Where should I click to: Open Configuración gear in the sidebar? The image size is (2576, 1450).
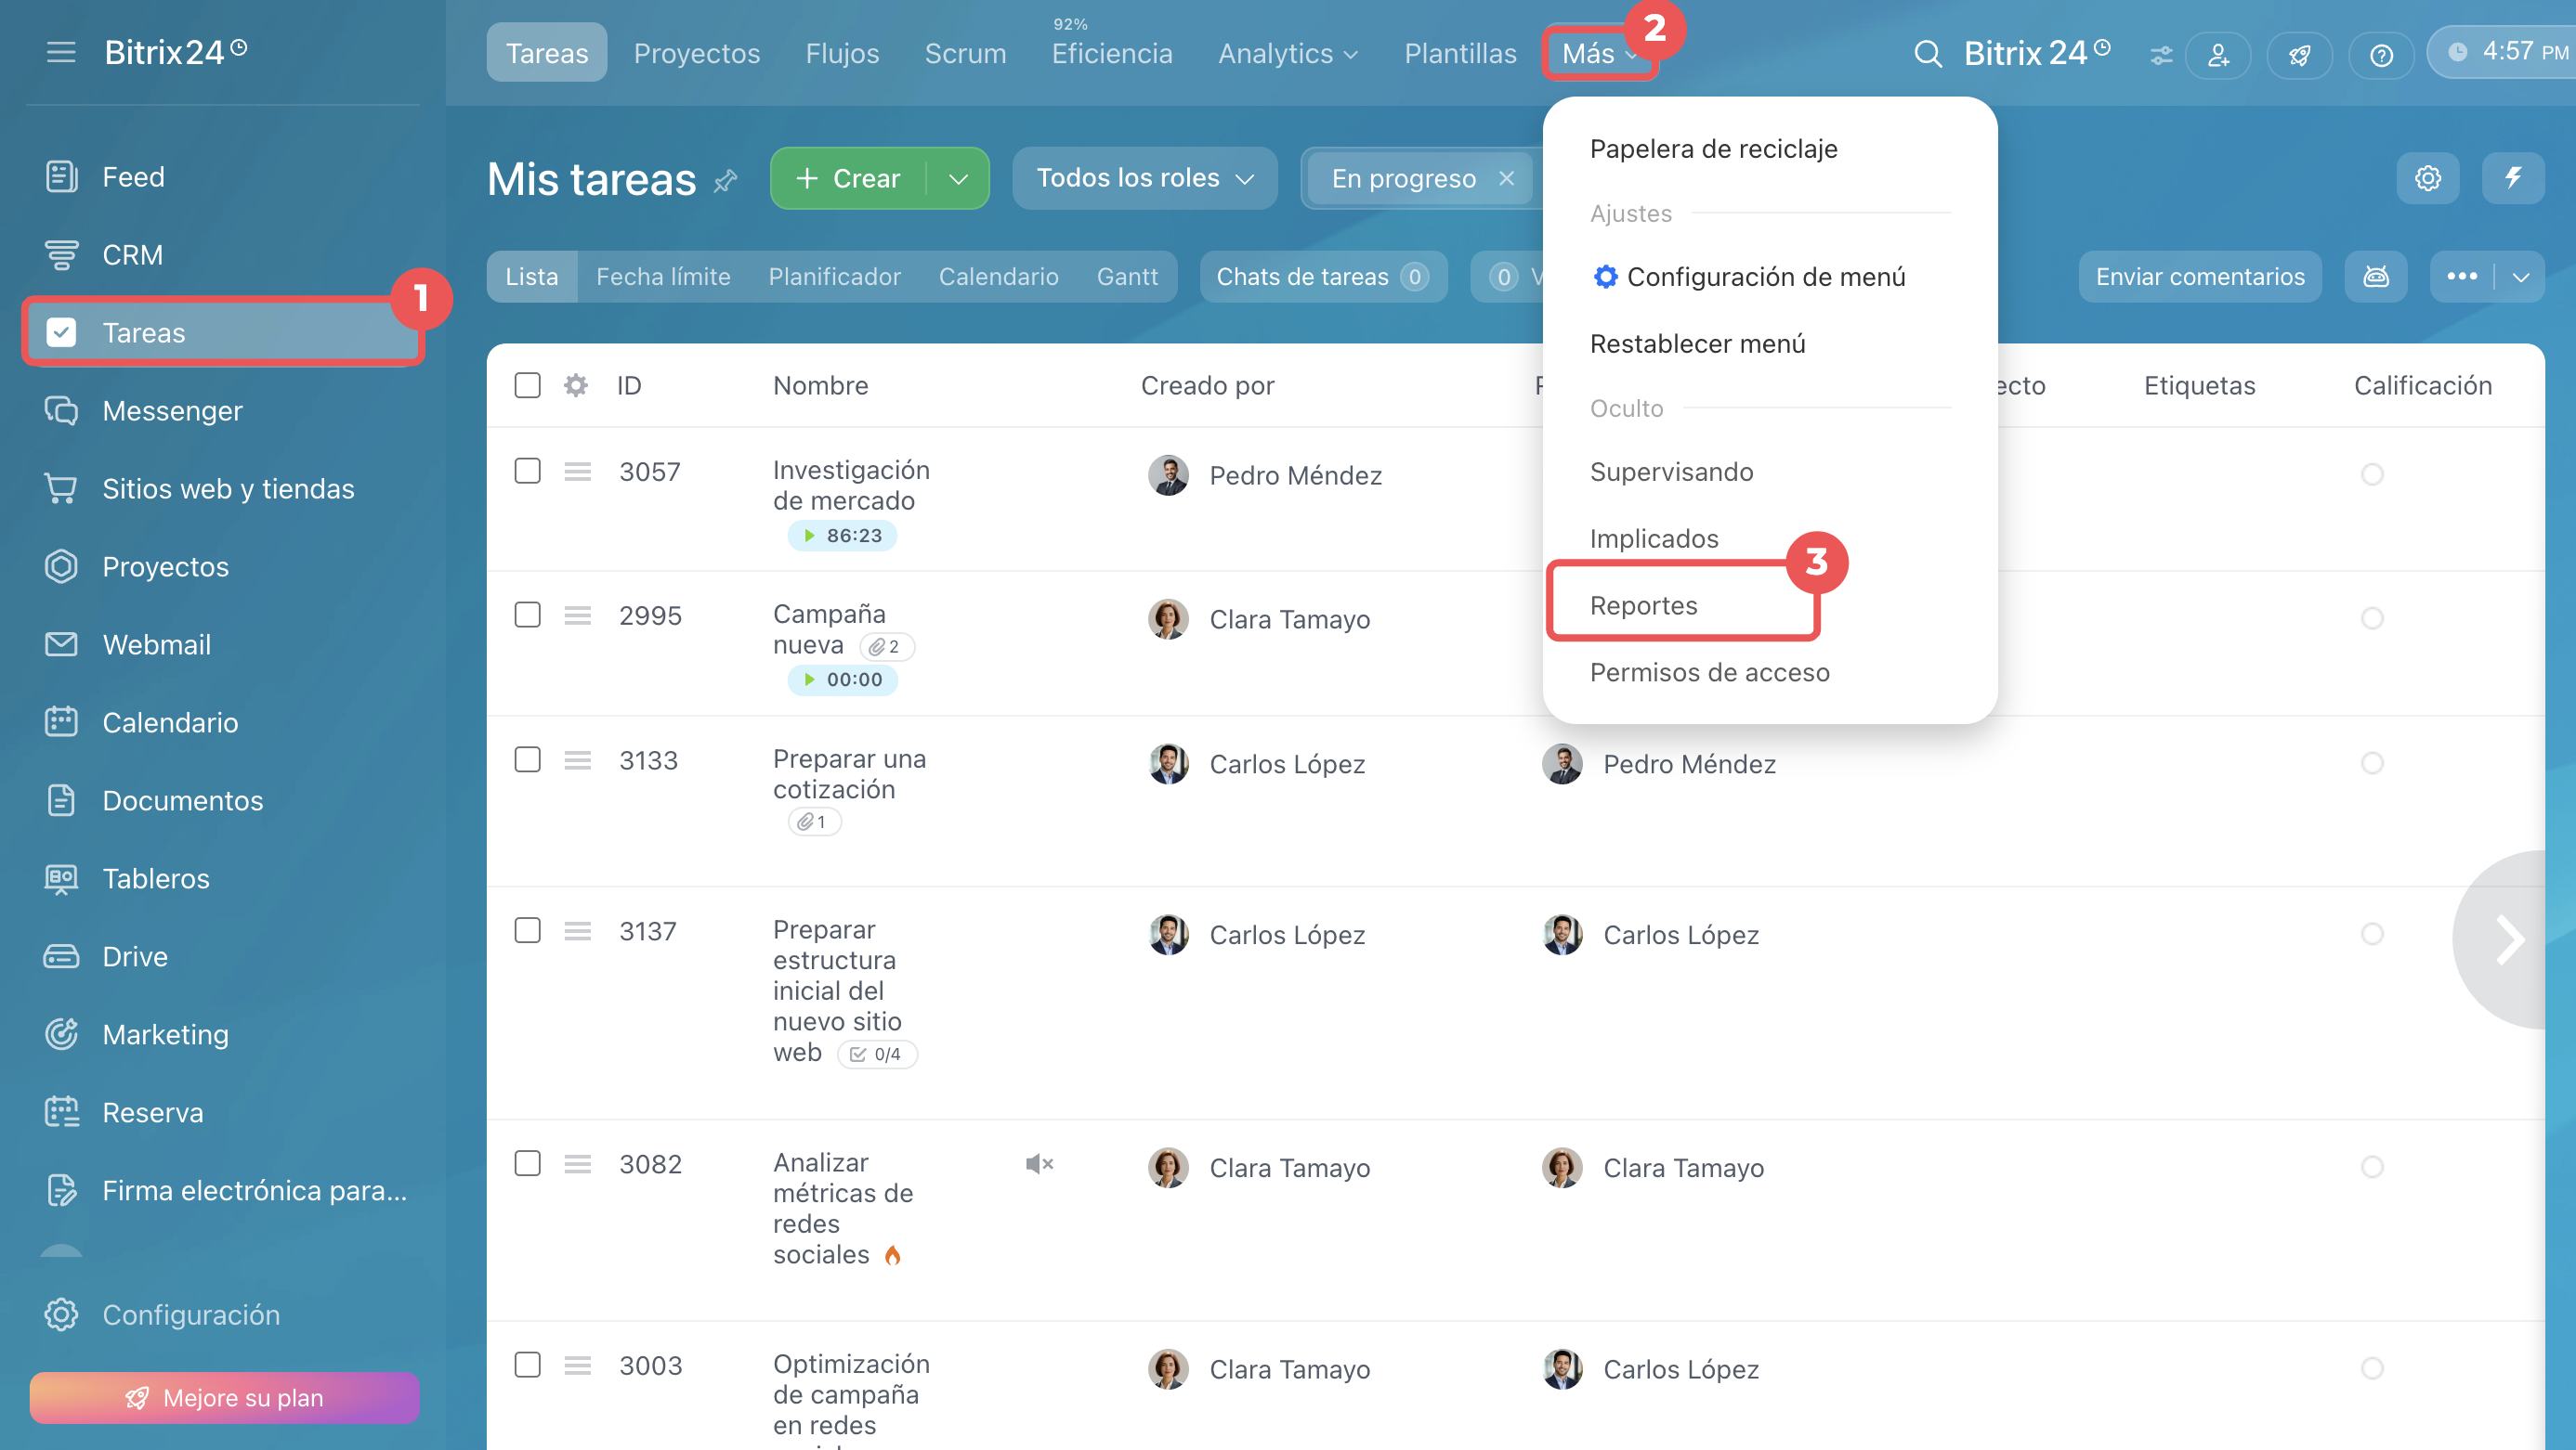pyautogui.click(x=61, y=1314)
